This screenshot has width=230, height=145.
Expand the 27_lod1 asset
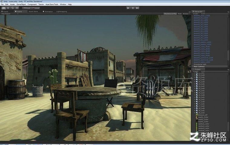point(195,104)
